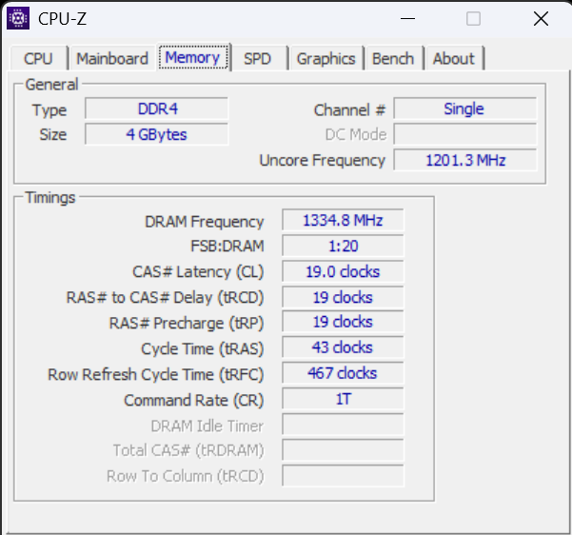Click the Size label
The image size is (572, 535).
coord(53,134)
